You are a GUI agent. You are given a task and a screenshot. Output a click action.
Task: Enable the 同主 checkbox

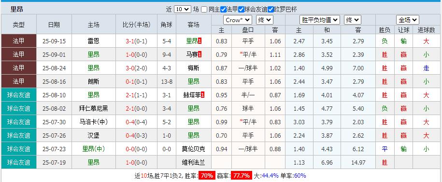(204, 9)
